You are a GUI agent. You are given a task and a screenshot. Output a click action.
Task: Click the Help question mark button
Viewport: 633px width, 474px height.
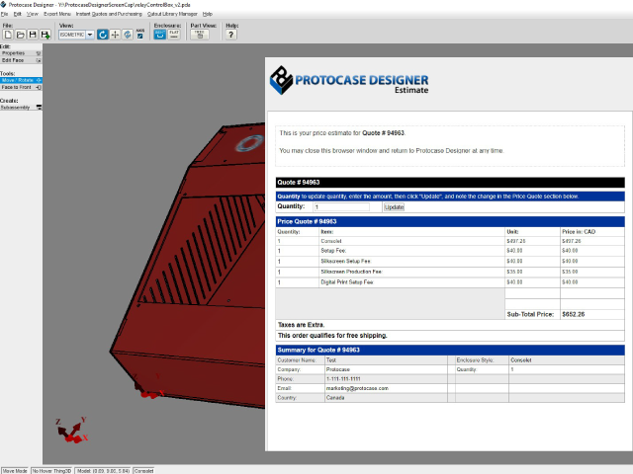click(x=230, y=35)
